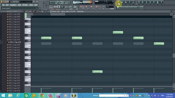Click the G4 piano key

coord(28,57)
